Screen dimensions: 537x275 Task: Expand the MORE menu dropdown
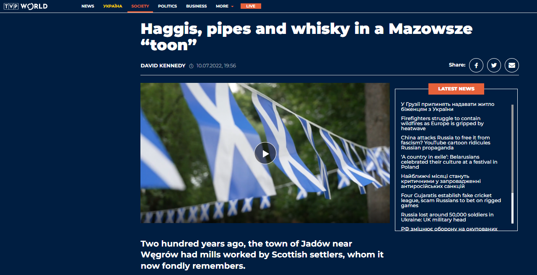[x=225, y=6]
